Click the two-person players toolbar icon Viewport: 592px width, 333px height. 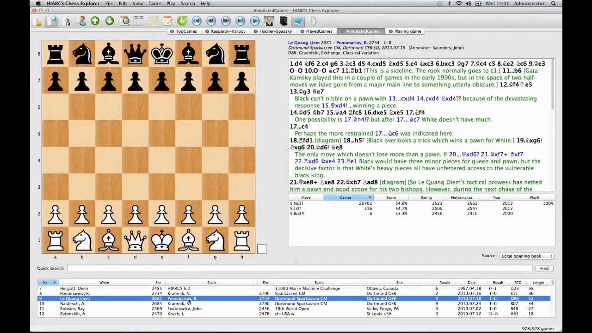tap(81, 21)
